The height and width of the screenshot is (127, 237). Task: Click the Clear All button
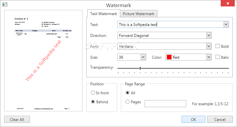coord(17,119)
